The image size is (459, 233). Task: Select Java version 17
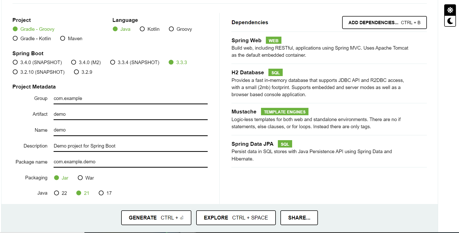(105, 193)
